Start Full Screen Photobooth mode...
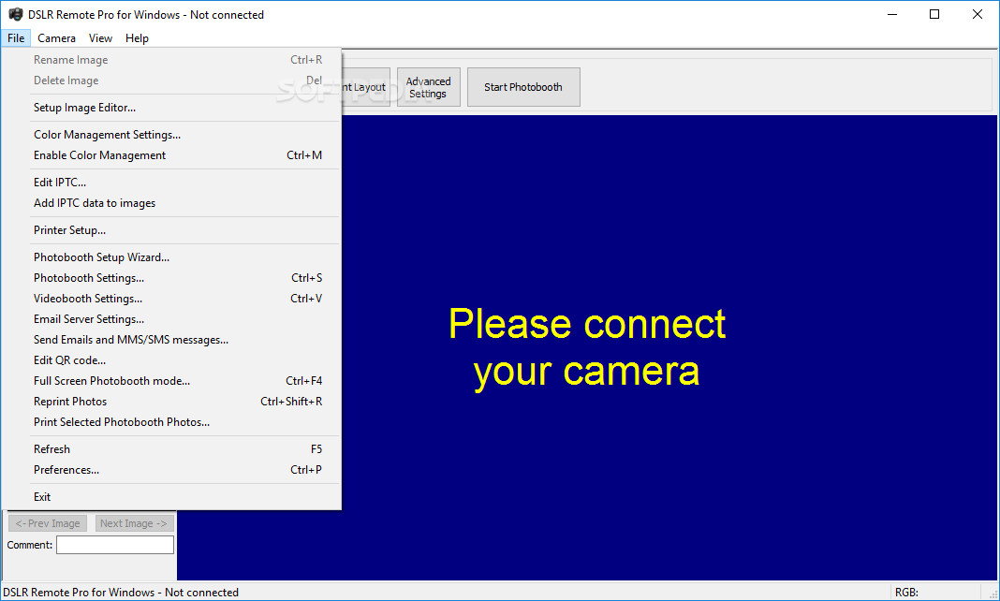Viewport: 1000px width, 601px height. [x=171, y=380]
